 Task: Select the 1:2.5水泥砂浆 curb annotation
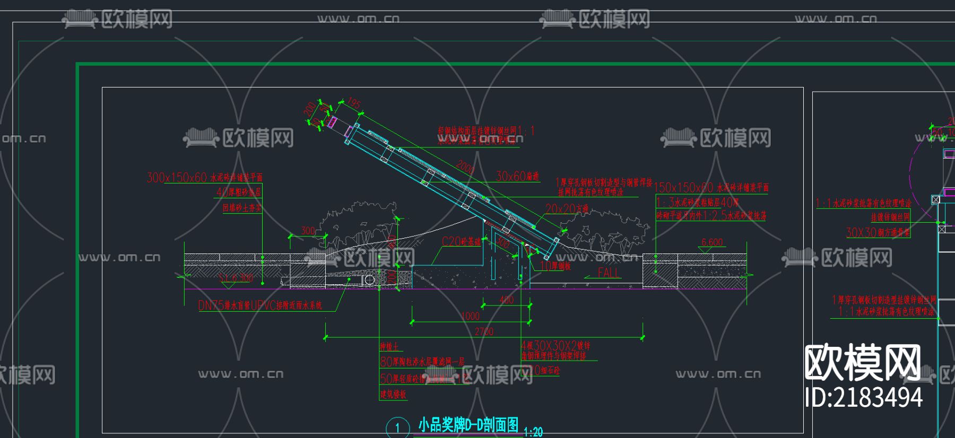pyautogui.click(x=711, y=216)
